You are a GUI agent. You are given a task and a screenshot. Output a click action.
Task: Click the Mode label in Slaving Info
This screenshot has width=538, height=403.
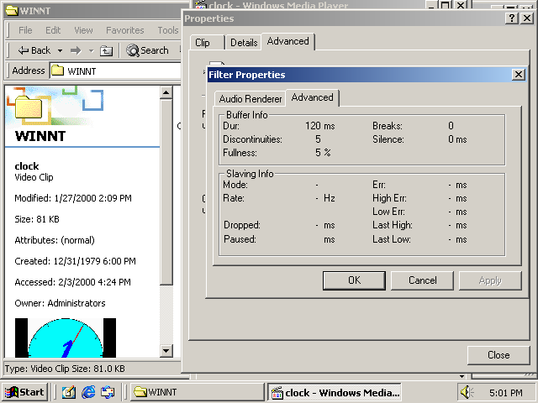coord(235,185)
